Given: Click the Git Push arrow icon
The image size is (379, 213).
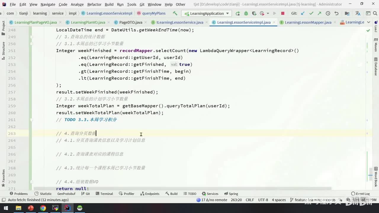Looking at the screenshot, I should point(319,13).
